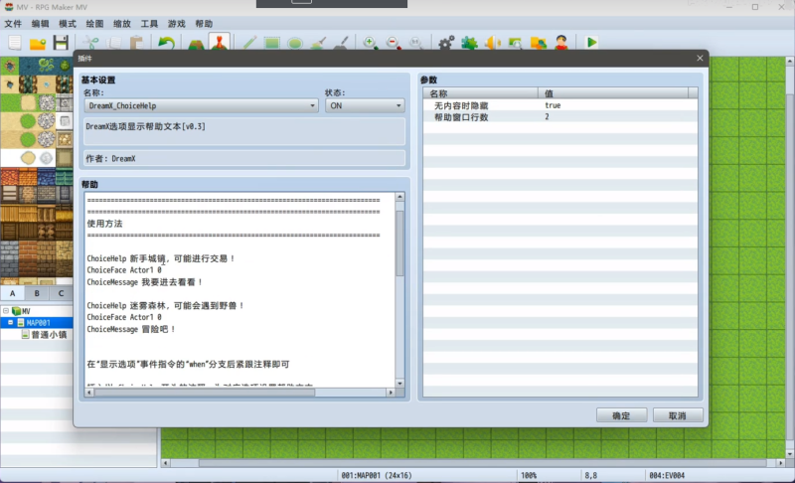The image size is (795, 483).
Task: Switch to tileset tab B
Action: [37, 293]
